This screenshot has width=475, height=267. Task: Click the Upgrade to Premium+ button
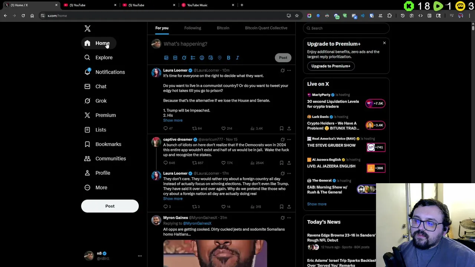[x=331, y=66]
